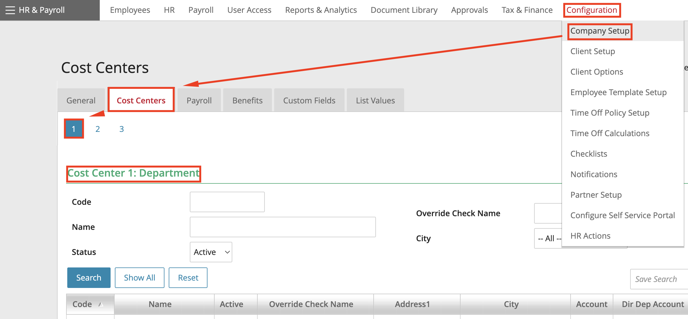
Task: Focus the Code input field
Action: 227,202
